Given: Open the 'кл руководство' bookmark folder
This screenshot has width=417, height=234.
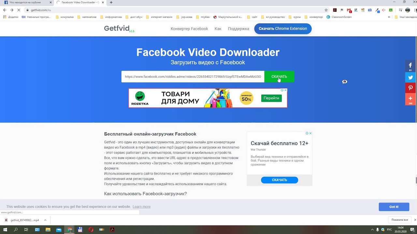Looking at the screenshot, I should (273, 17).
